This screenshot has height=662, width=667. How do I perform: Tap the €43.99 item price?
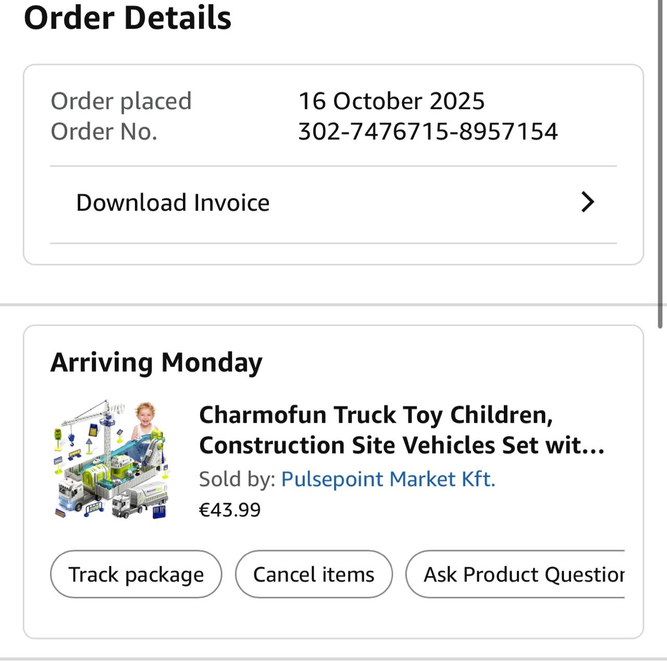230,510
